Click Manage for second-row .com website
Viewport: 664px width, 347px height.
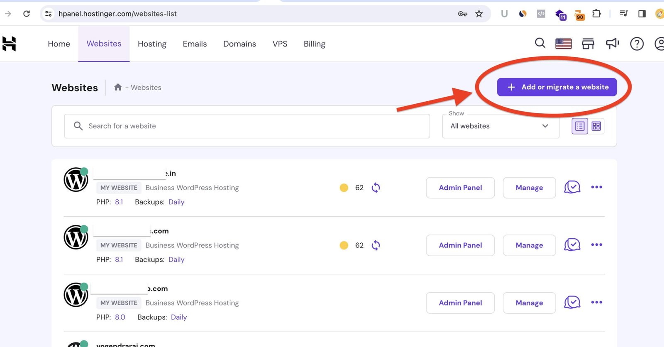[529, 245]
